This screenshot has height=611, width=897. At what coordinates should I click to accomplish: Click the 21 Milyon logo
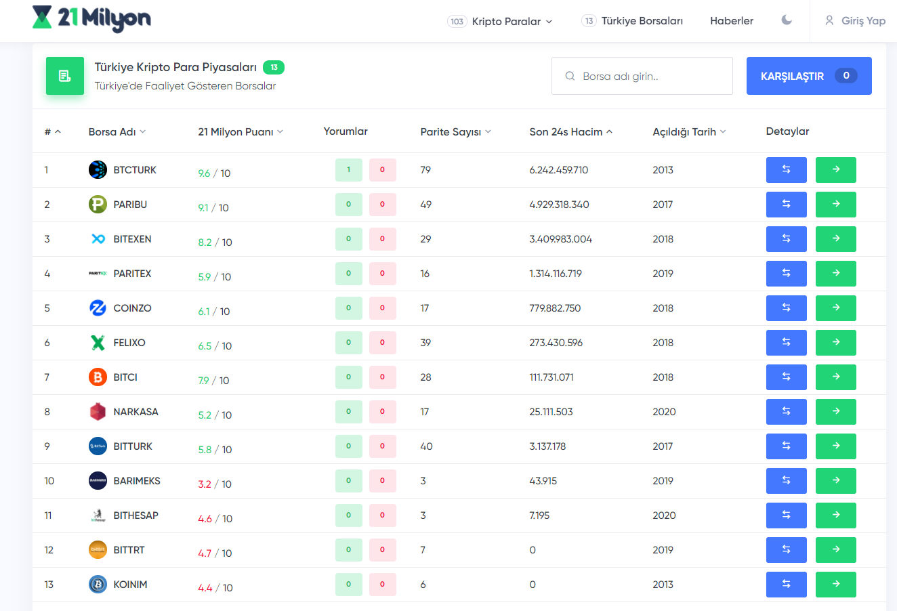tap(91, 19)
